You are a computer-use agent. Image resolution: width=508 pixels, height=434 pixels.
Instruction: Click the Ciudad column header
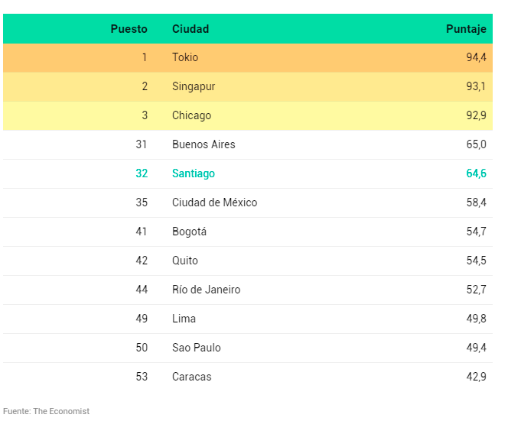click(190, 29)
